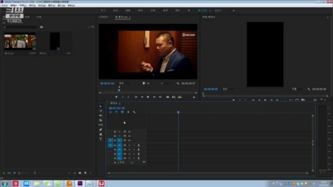Open Program monitor zoom level dropdown
Screen dimensions: 333x187
coord(229,89)
